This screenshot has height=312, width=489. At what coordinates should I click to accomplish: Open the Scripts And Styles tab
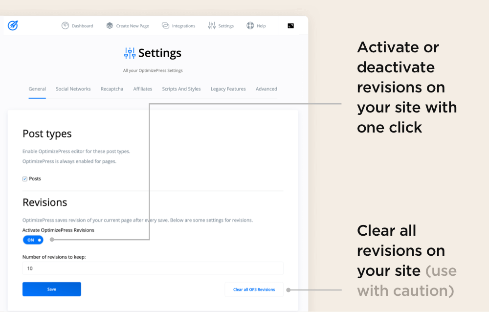(181, 89)
